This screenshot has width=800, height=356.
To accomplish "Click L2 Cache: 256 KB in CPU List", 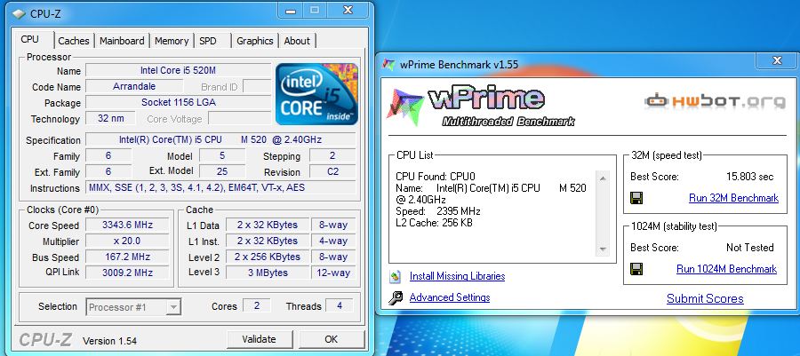I will tap(434, 223).
